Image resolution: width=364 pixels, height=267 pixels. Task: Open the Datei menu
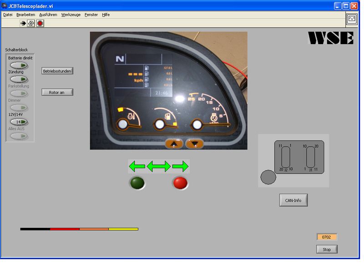pos(8,15)
